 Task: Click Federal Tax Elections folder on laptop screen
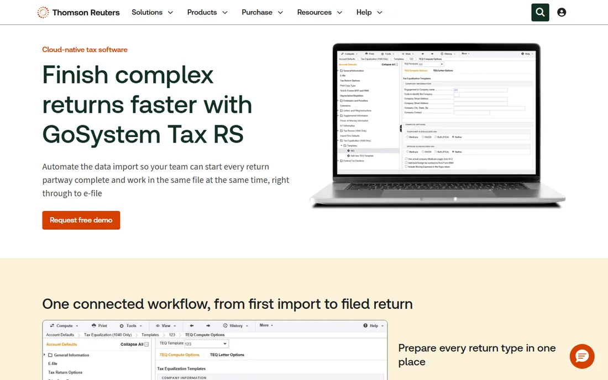(x=341, y=161)
